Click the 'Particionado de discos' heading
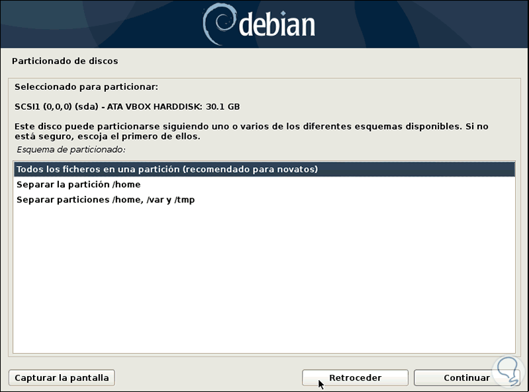Image resolution: width=529 pixels, height=392 pixels. coord(65,61)
